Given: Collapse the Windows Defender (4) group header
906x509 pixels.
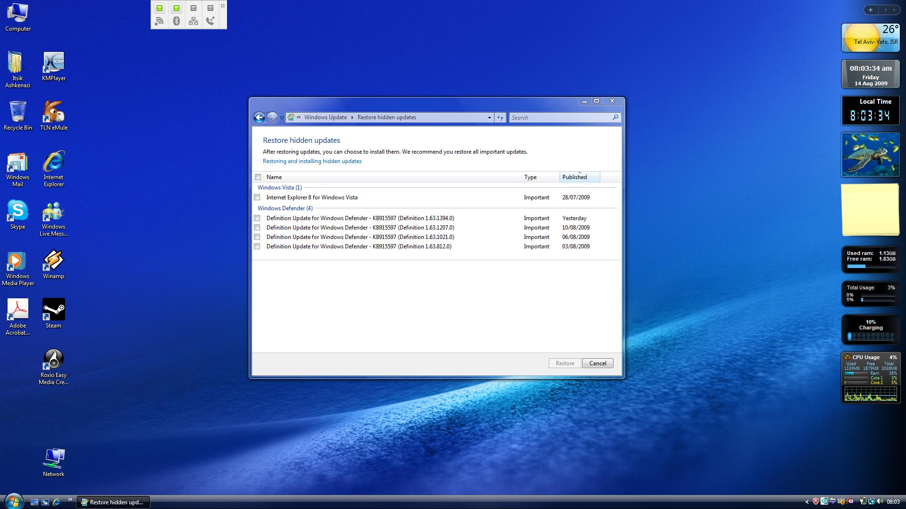Looking at the screenshot, I should (x=285, y=208).
